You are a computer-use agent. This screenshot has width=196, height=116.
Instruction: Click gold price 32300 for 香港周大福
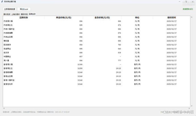[x=80, y=64]
